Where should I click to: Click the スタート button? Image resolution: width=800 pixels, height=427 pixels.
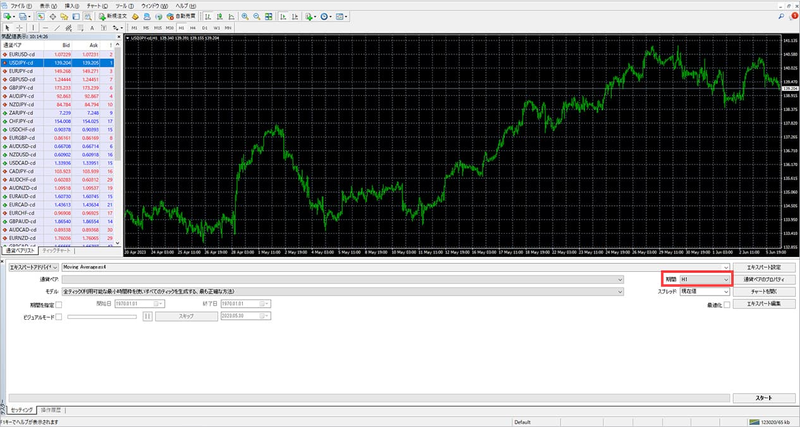click(763, 398)
